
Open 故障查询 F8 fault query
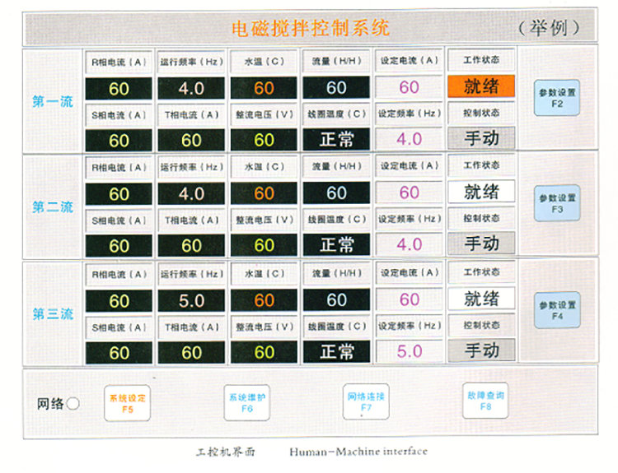click(x=485, y=401)
